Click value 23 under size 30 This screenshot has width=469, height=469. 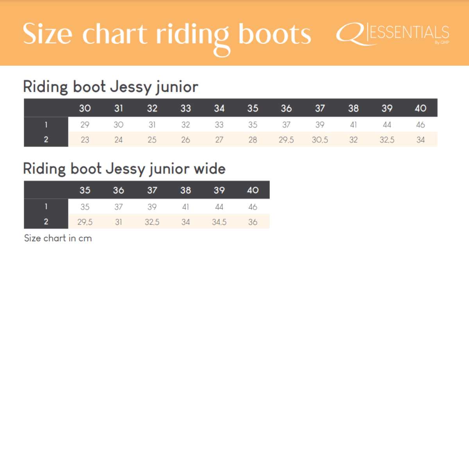click(85, 140)
